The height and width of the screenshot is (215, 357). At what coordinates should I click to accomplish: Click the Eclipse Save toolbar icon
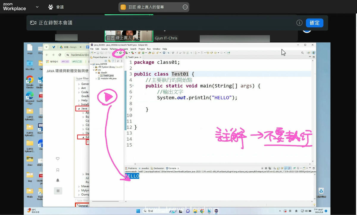click(98, 53)
